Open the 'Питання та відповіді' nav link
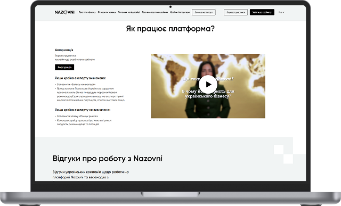Viewport: 341px width, 206px height. coord(129,12)
